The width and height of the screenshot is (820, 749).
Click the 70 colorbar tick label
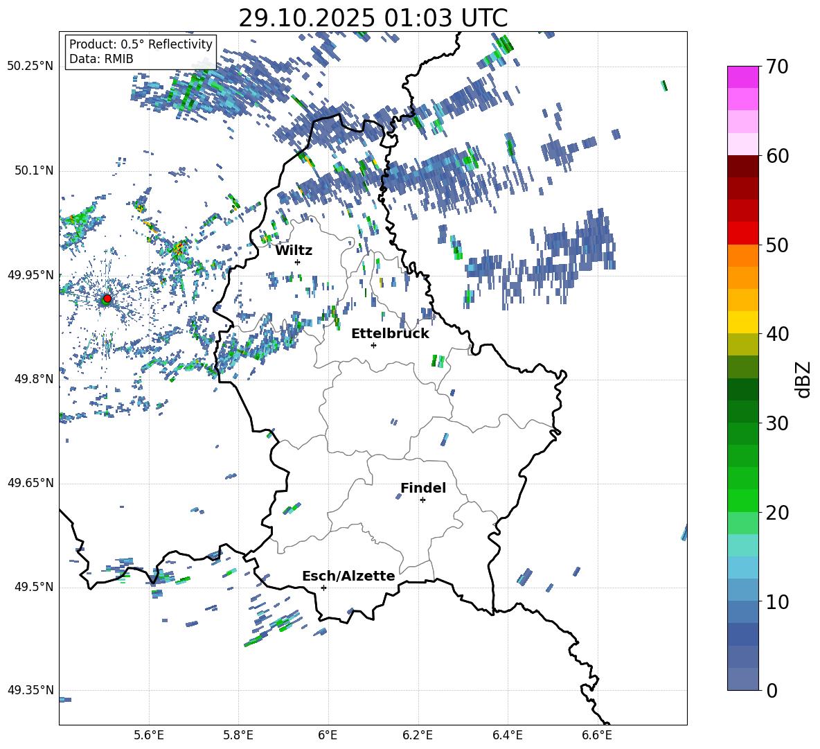(776, 67)
